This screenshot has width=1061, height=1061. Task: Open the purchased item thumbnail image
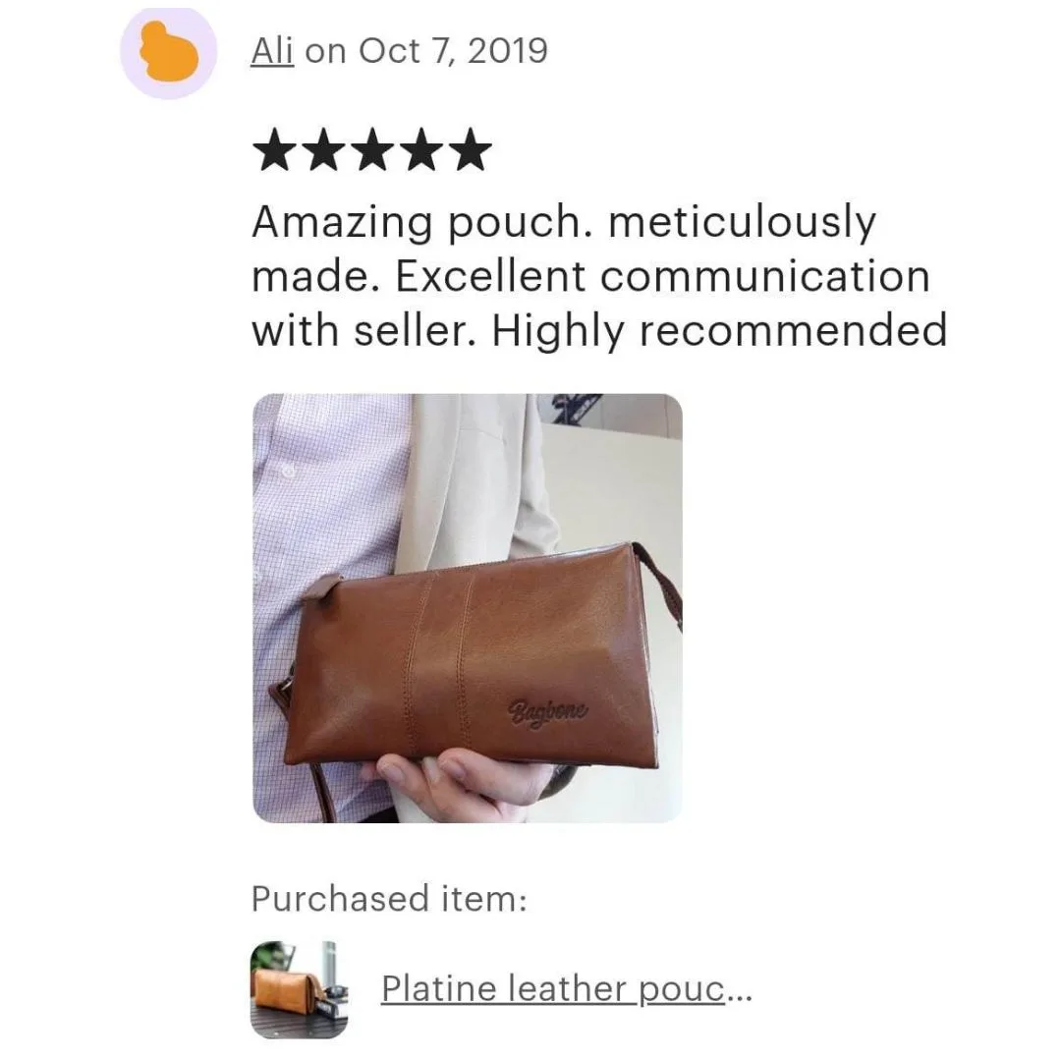coord(299,989)
